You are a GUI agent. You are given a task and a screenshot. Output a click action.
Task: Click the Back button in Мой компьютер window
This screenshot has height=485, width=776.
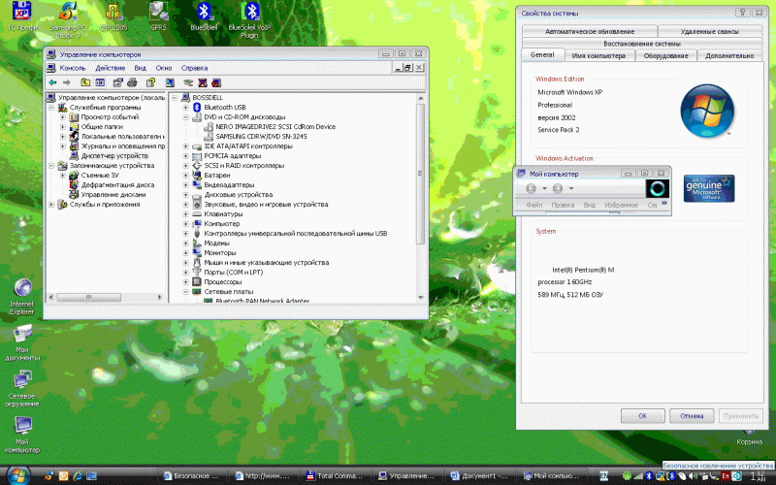[531, 188]
